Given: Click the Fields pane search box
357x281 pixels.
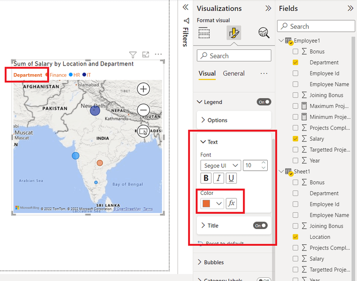Looking at the screenshot, I should coord(316,26).
